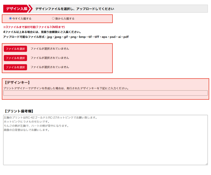Select the 今すぐ入稿する radio button

(x=10, y=19)
